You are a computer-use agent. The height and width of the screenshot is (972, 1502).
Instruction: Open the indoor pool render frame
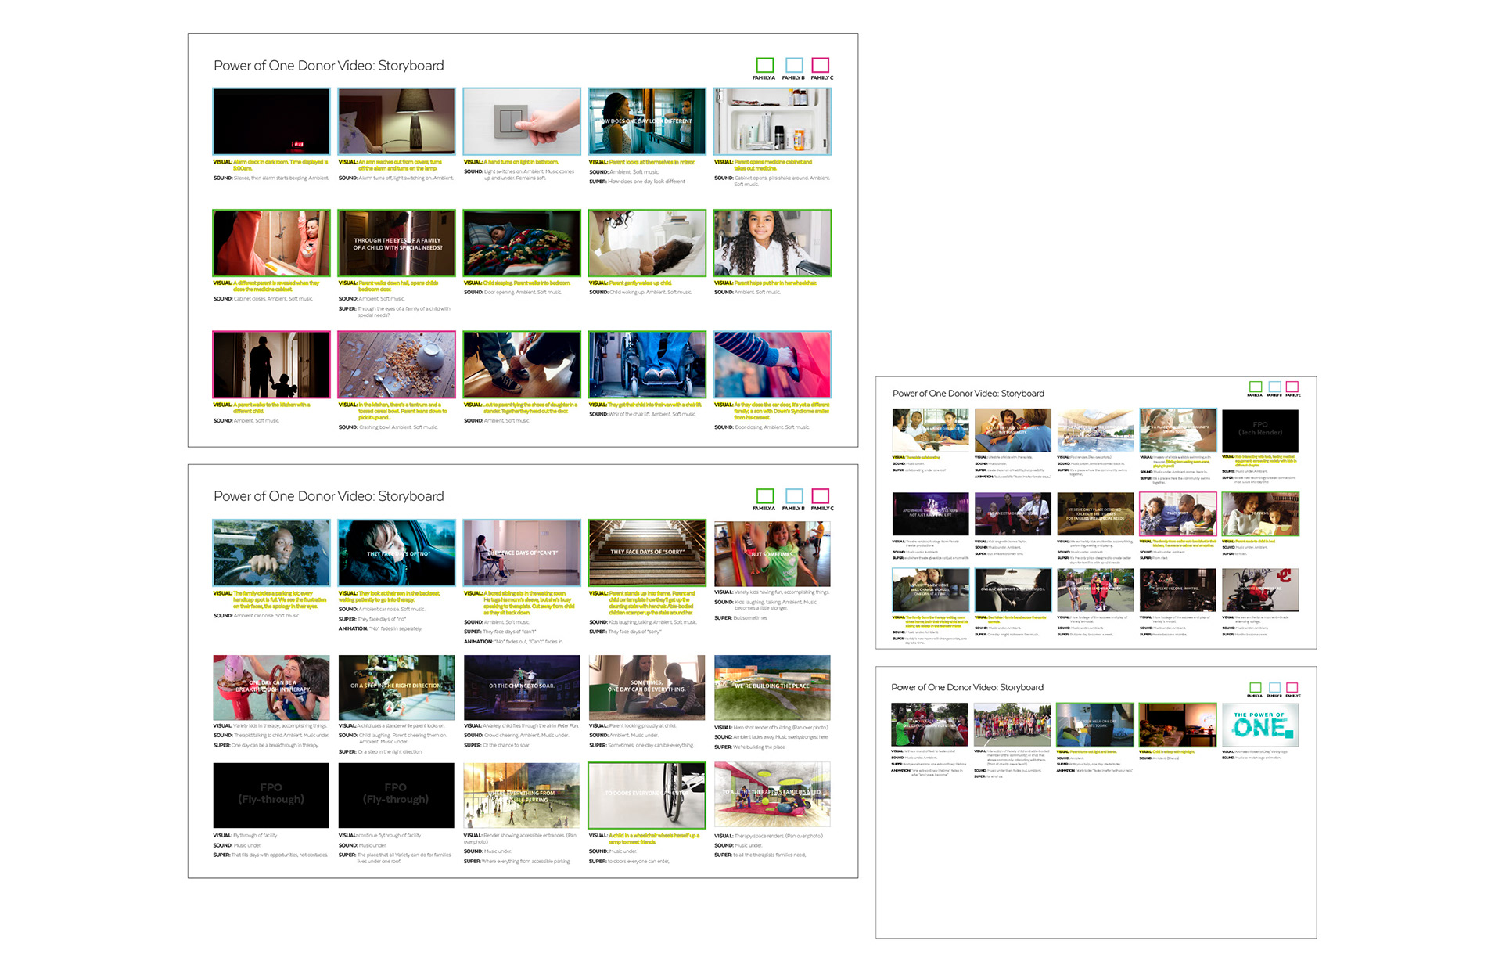pos(1095,430)
